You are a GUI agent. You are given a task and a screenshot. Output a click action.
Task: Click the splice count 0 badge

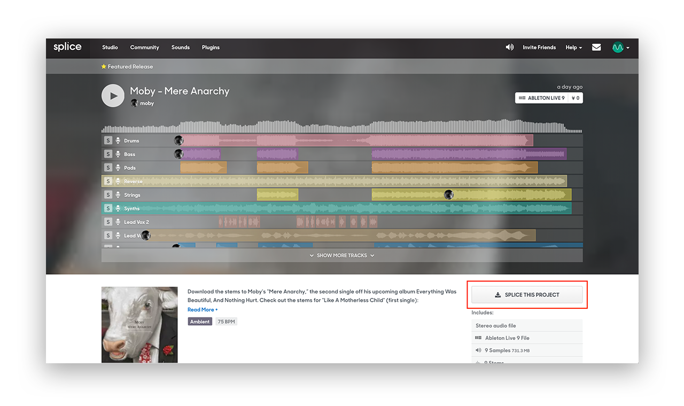coord(575,98)
